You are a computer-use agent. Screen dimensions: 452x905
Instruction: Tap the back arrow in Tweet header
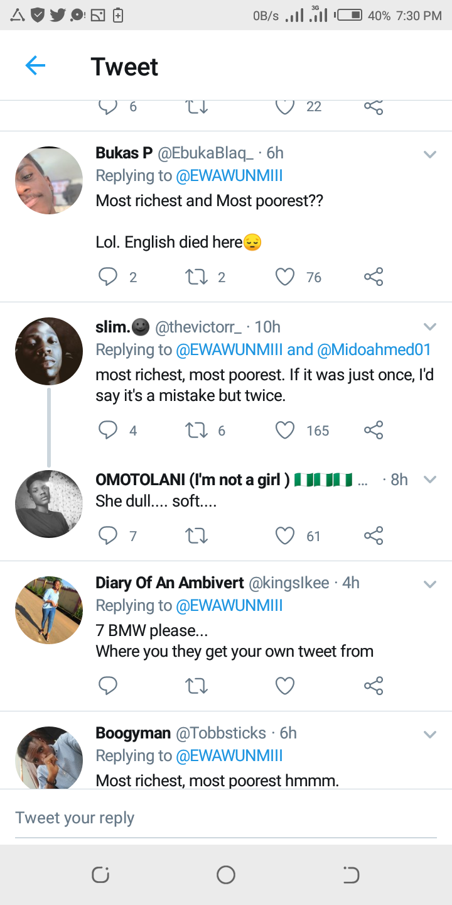tap(35, 65)
